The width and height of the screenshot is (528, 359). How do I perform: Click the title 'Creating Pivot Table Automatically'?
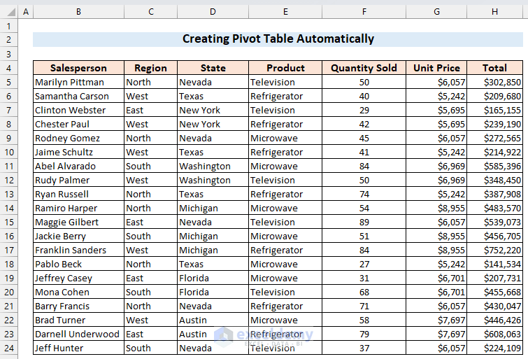(x=278, y=39)
